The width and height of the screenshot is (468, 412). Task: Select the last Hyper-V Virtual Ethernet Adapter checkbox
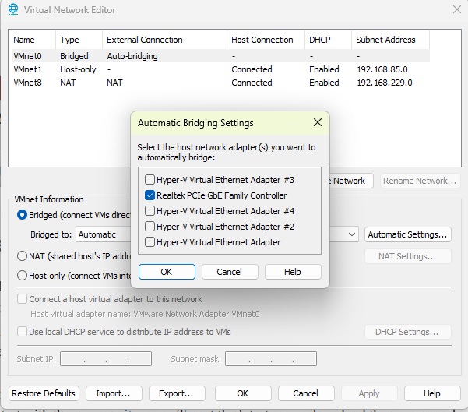click(150, 242)
